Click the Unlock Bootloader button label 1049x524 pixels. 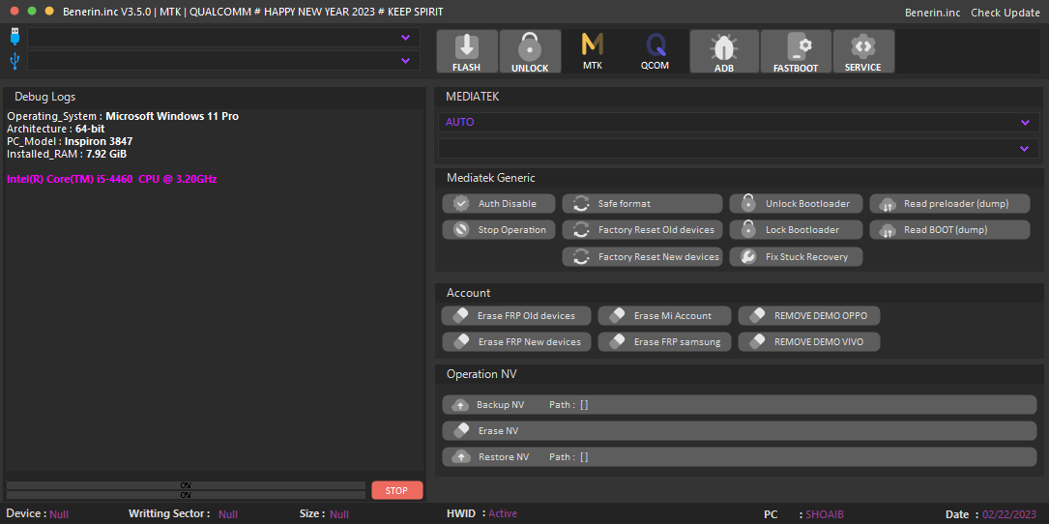(807, 203)
